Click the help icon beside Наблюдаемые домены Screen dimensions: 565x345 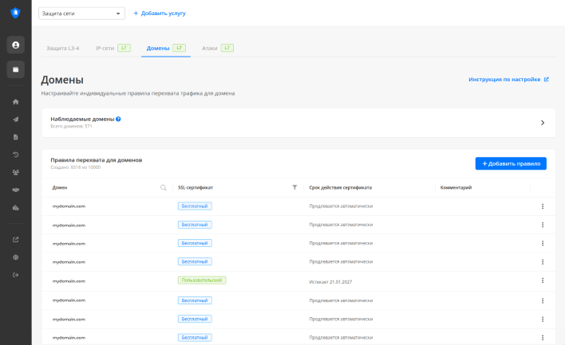click(118, 119)
